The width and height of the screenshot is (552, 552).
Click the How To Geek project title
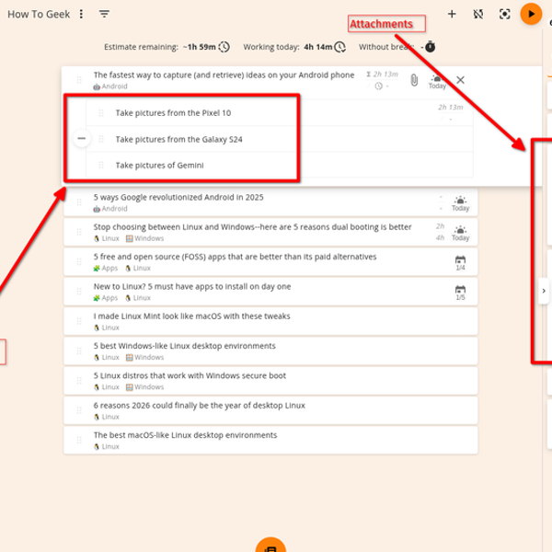pyautogui.click(x=39, y=14)
